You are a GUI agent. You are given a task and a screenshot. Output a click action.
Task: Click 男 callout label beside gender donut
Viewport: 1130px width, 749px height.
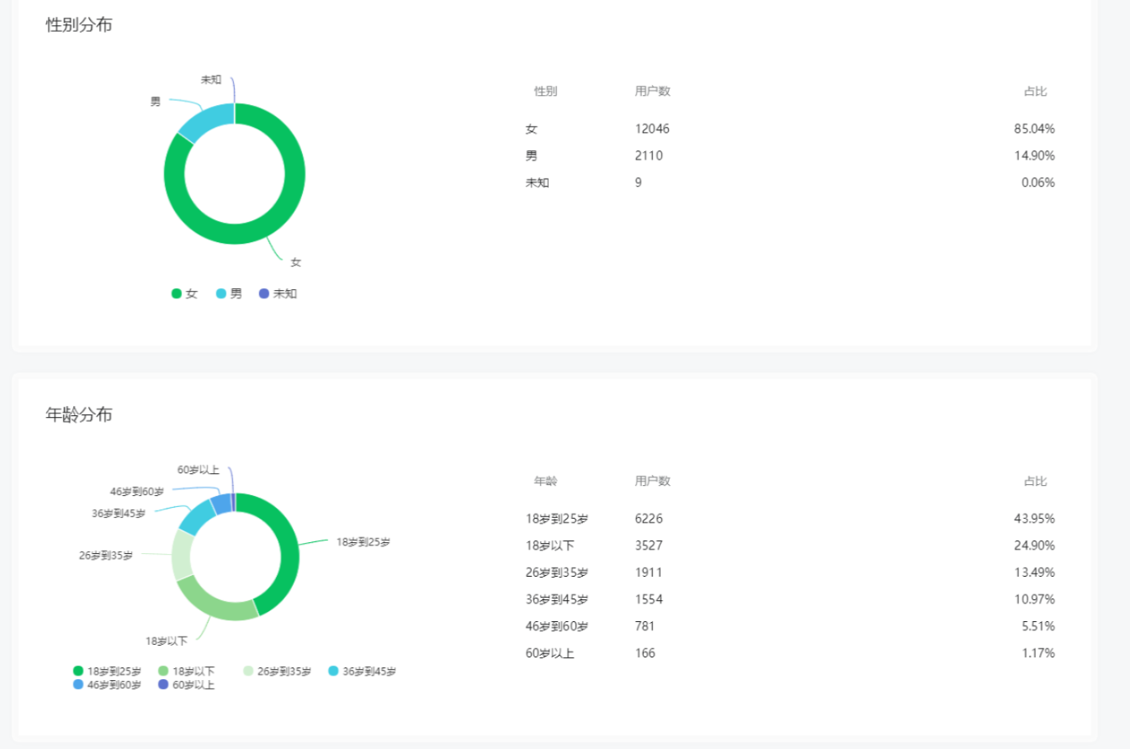tap(156, 102)
